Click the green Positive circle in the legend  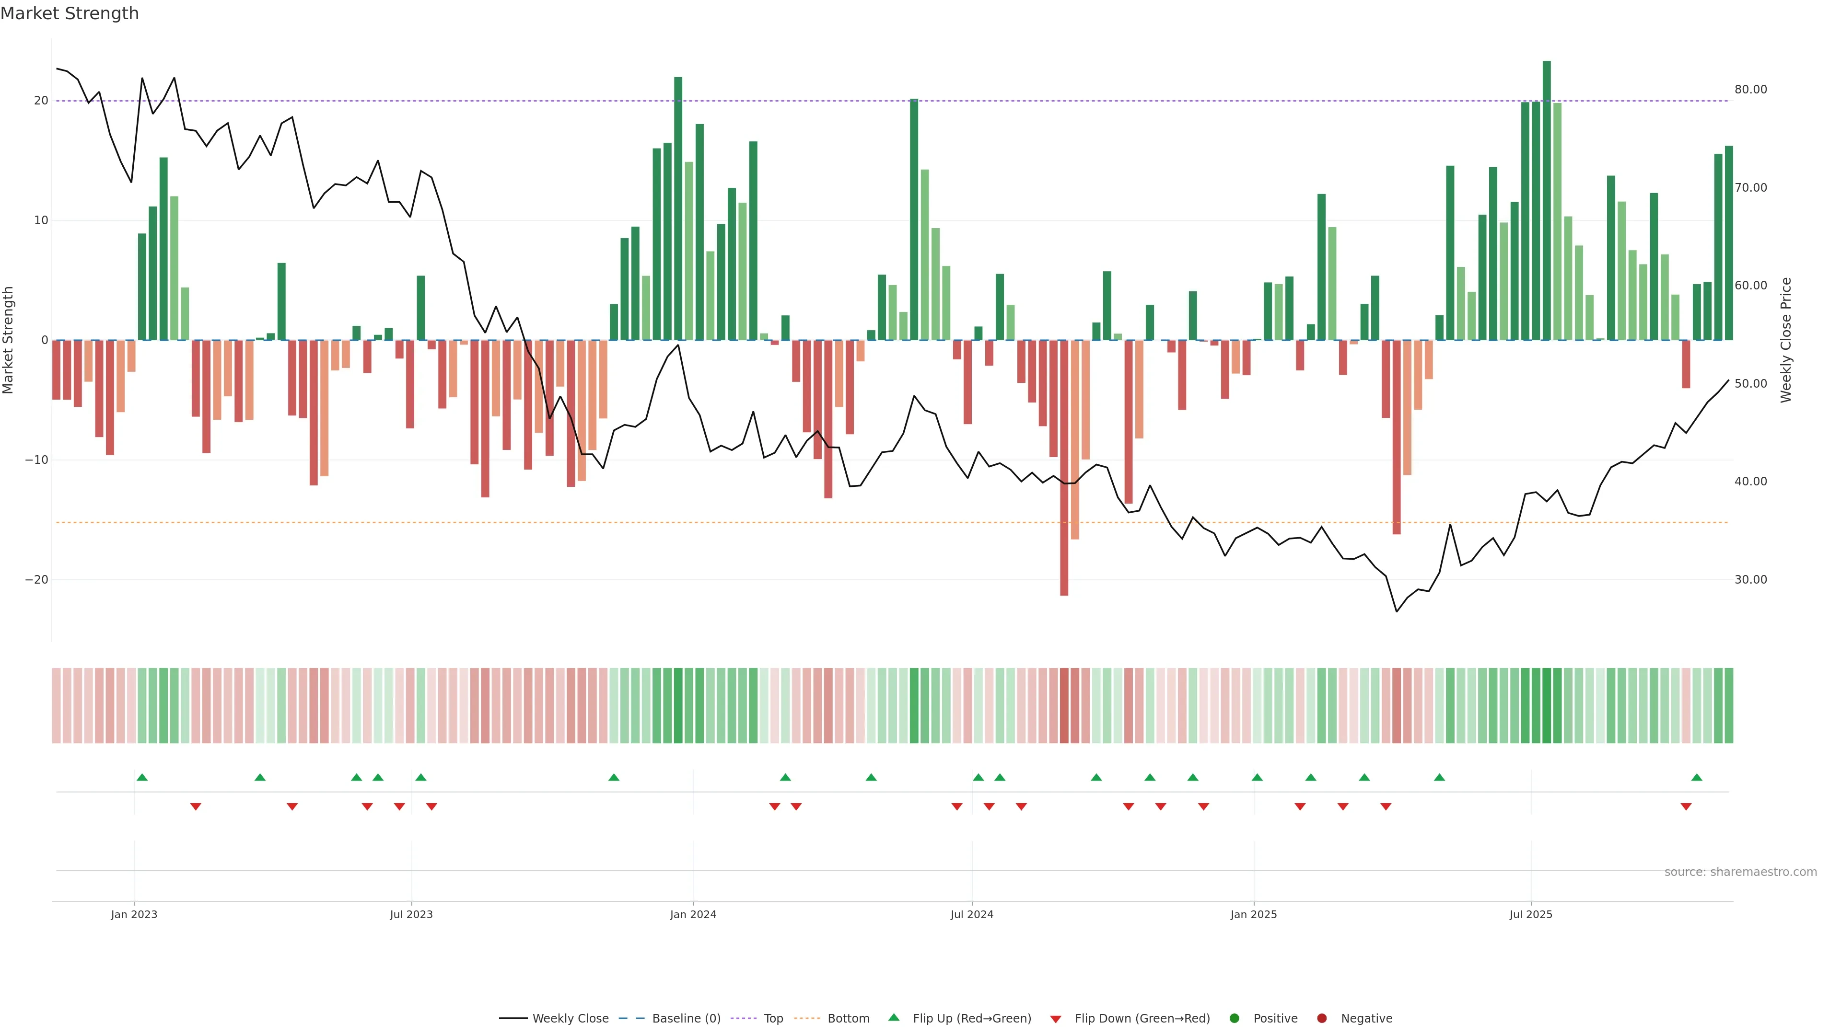click(x=1234, y=1019)
